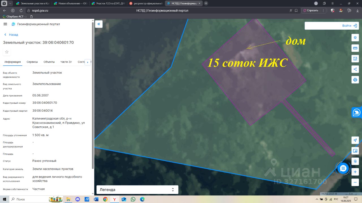This screenshot has width=362, height=203.
Task: Add the land plot to favorites (star)
Action: point(7,52)
